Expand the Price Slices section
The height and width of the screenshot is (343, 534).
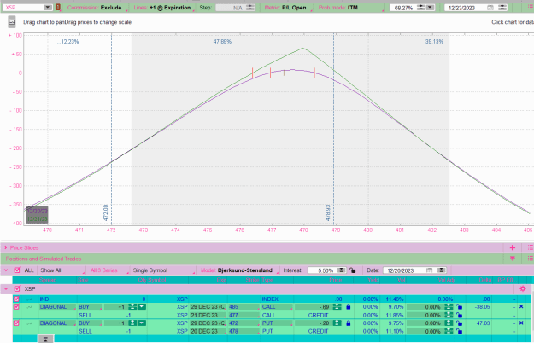(x=5, y=247)
